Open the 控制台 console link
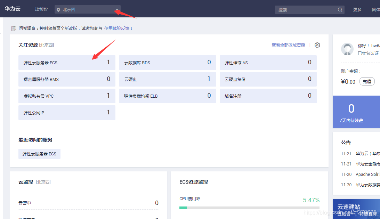Screen dimensions: 380x219 41,9
